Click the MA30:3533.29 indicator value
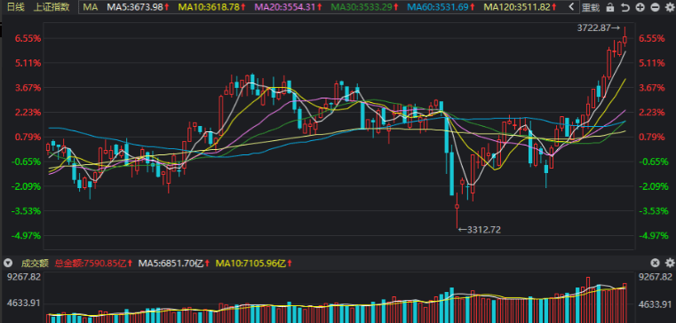 coord(362,7)
